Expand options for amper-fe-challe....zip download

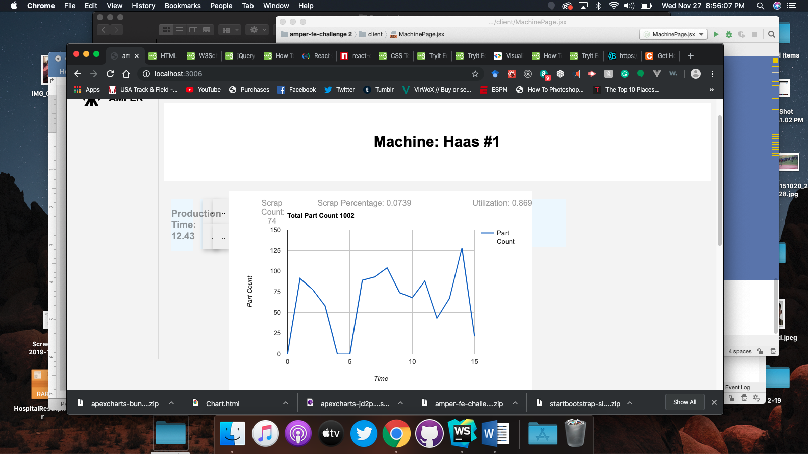tap(515, 403)
